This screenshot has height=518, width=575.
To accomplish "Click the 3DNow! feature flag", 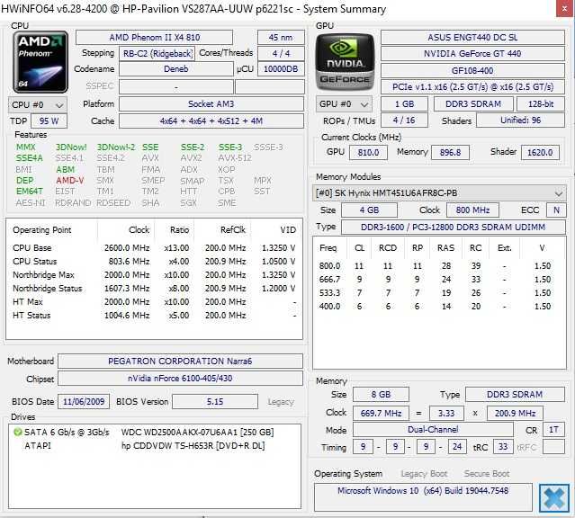I will coord(71,147).
